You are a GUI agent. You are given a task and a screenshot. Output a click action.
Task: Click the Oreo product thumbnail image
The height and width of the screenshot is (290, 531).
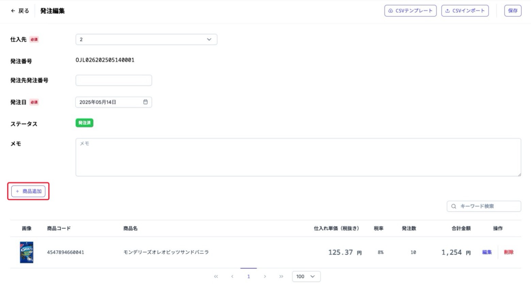click(x=27, y=252)
